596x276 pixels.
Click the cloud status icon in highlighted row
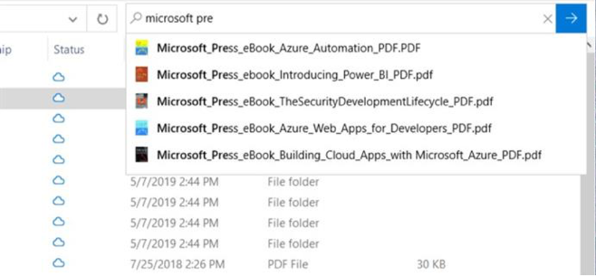pyautogui.click(x=58, y=98)
